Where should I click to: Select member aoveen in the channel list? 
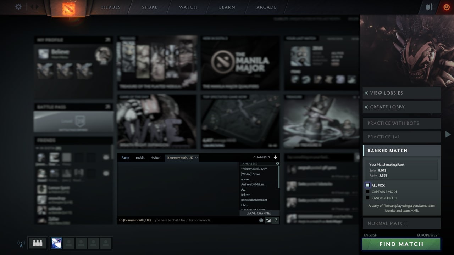(245, 179)
